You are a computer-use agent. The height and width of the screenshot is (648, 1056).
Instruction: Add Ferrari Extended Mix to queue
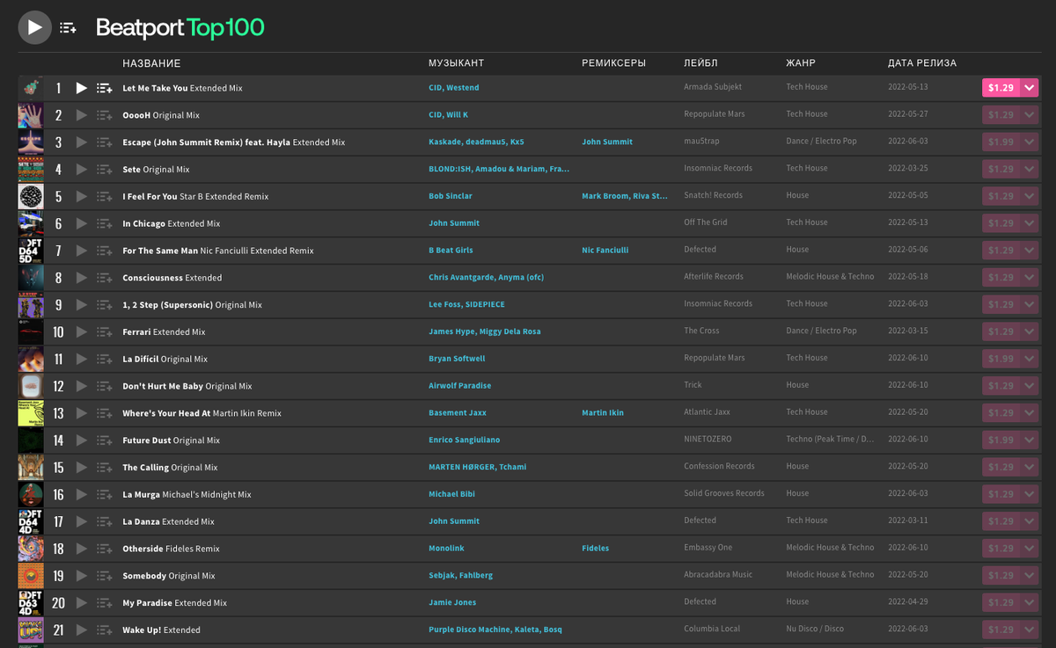105,332
